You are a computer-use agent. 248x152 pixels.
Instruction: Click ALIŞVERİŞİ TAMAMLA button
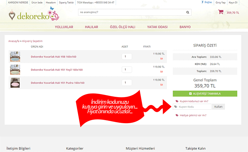[x=205, y=94]
